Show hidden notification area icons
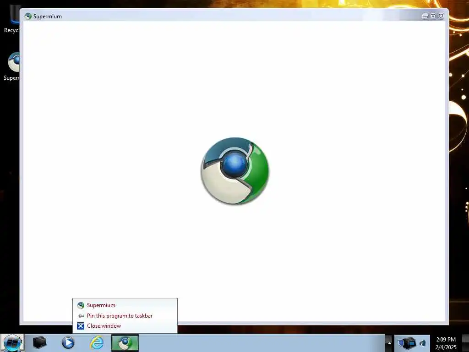 pyautogui.click(x=389, y=343)
